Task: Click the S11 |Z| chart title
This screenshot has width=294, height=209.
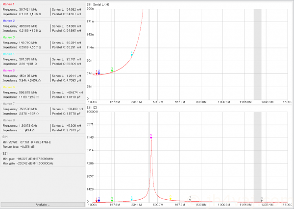Action: (x=92, y=108)
